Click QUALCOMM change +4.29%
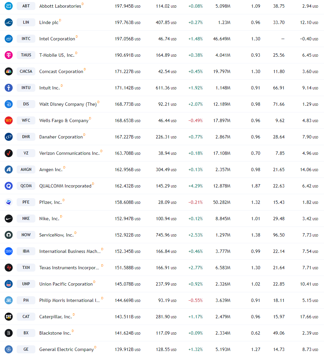This screenshot has height=357, width=324. (195, 186)
